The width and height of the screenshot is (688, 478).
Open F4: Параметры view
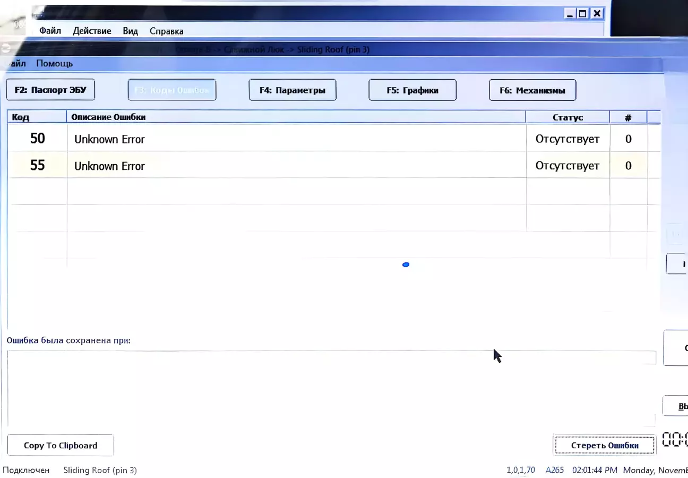292,90
